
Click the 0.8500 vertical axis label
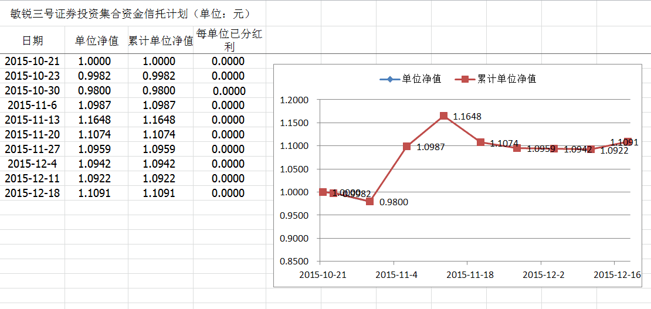(x=295, y=262)
